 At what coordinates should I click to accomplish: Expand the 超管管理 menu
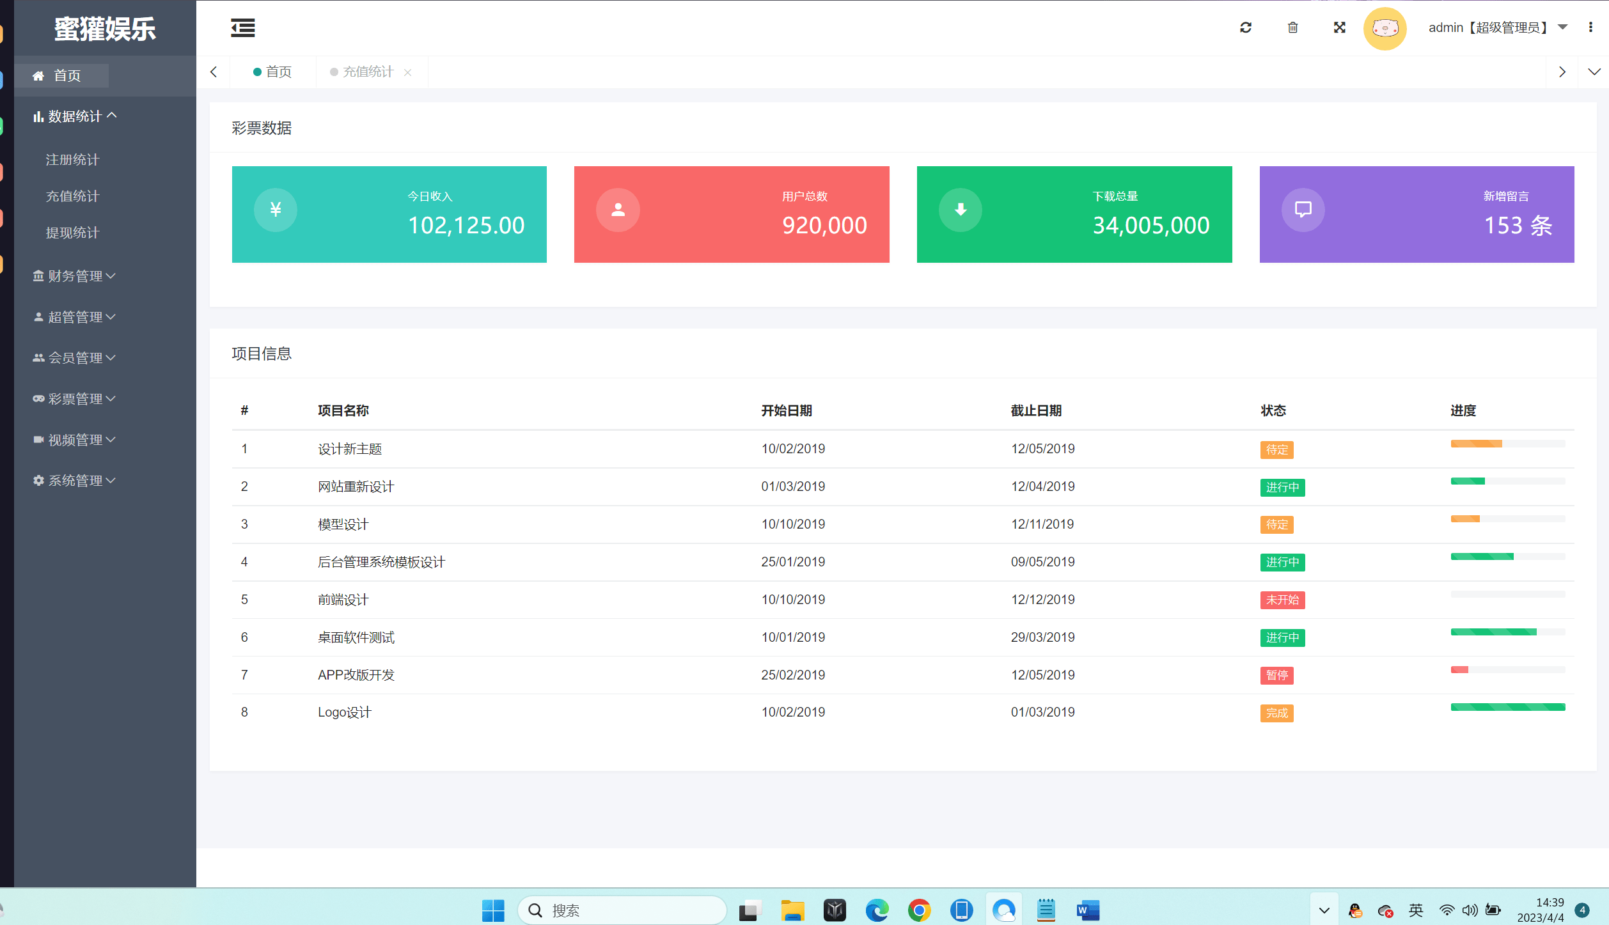coord(75,317)
